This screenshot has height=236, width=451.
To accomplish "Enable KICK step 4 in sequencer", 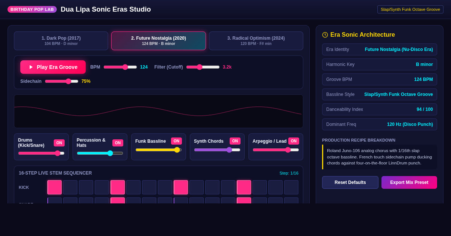I will tap(102, 187).
